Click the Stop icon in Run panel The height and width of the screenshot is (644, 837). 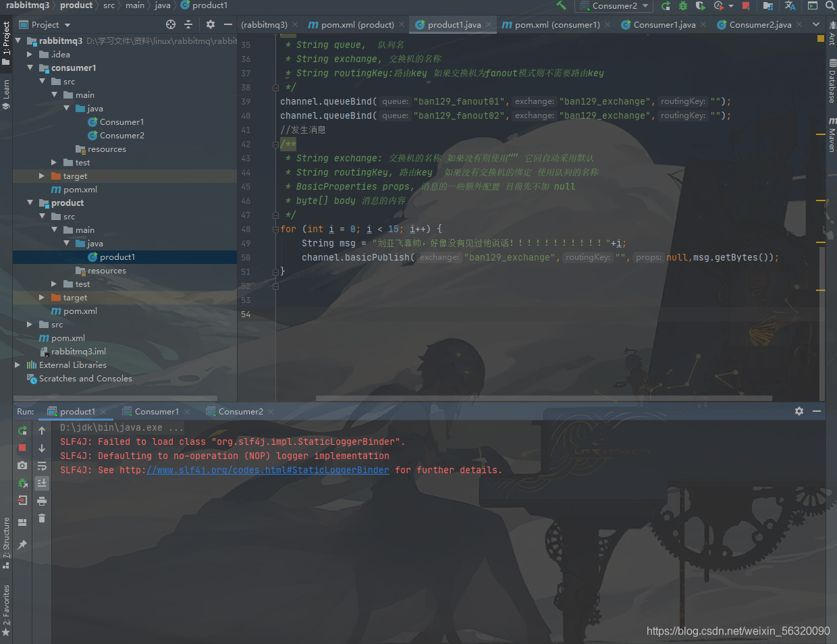[22, 448]
